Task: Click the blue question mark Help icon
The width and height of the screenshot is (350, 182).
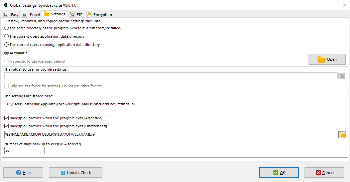Action: click(19, 173)
